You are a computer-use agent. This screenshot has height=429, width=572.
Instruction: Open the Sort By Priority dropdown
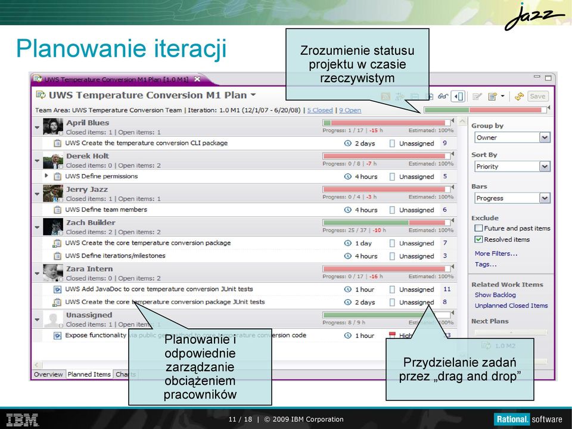(x=545, y=166)
